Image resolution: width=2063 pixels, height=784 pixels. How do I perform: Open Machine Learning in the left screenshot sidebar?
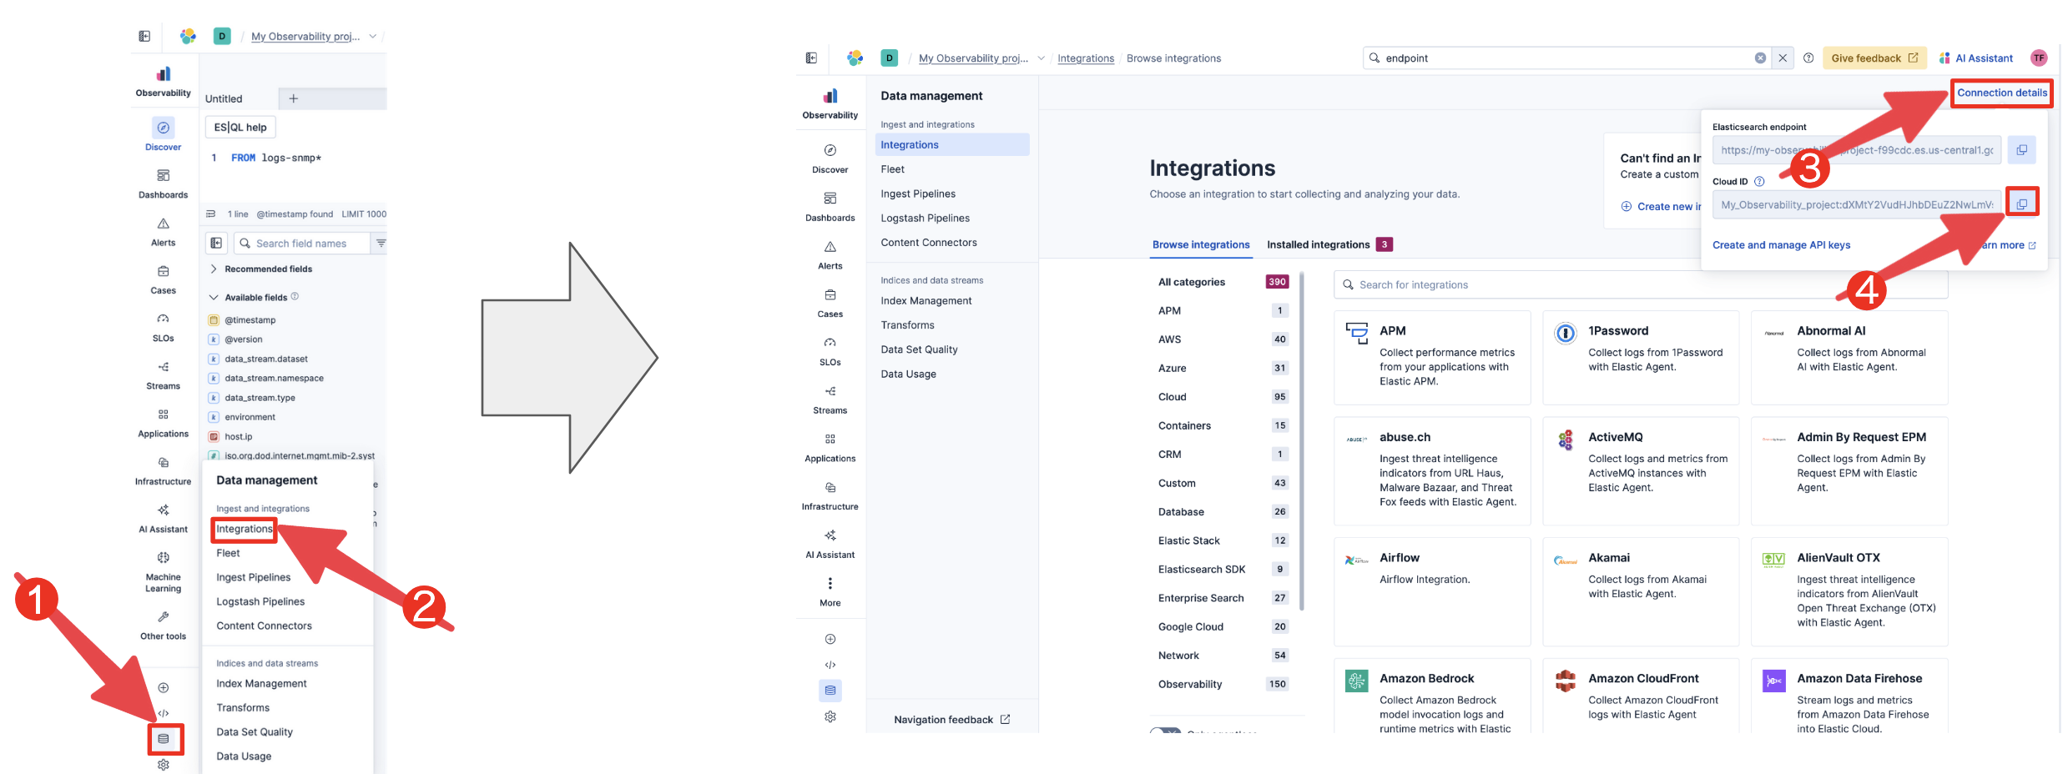tap(164, 571)
